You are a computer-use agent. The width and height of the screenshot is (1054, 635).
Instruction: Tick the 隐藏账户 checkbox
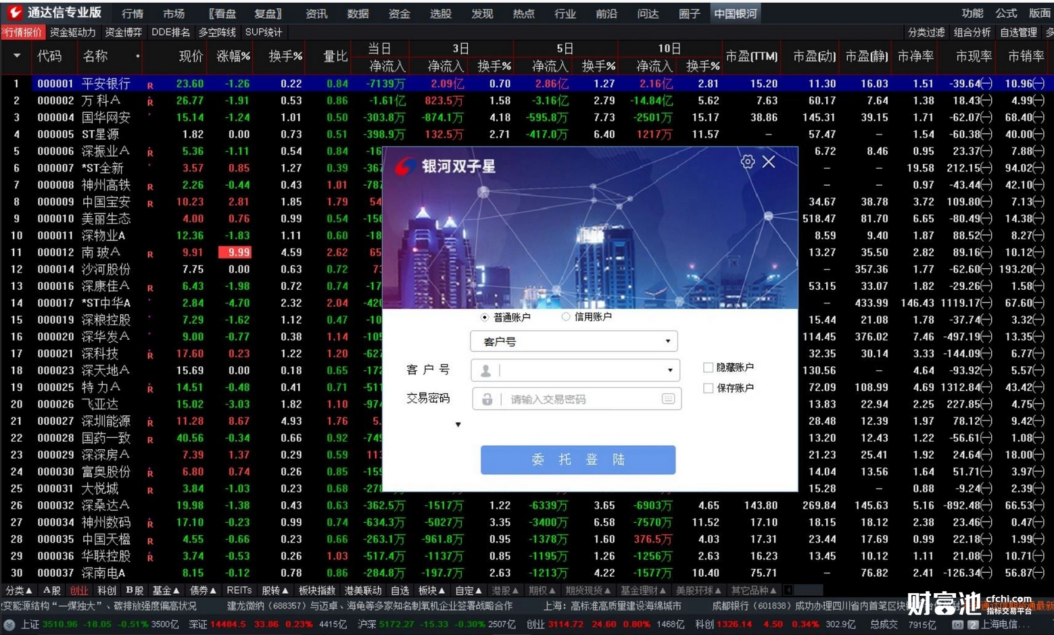tap(708, 367)
